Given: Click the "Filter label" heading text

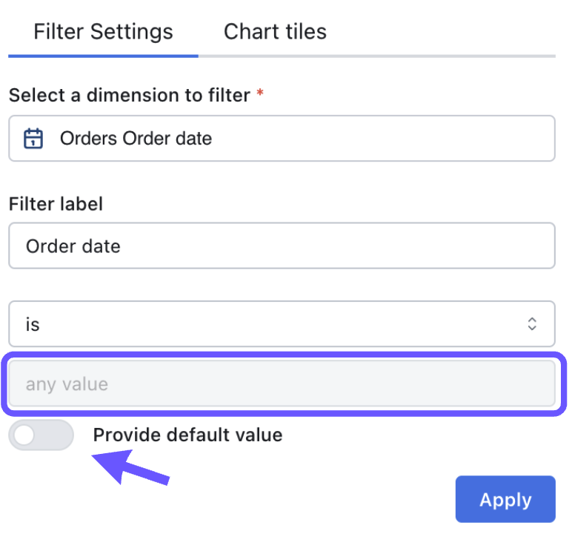Looking at the screenshot, I should pyautogui.click(x=56, y=204).
